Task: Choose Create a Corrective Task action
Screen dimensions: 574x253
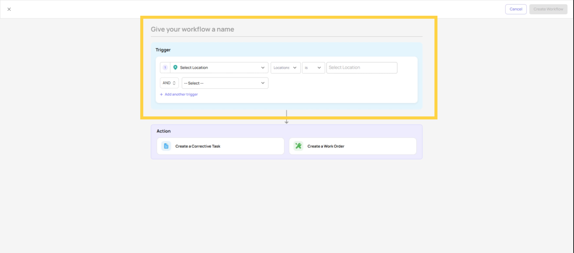Action: tap(220, 146)
